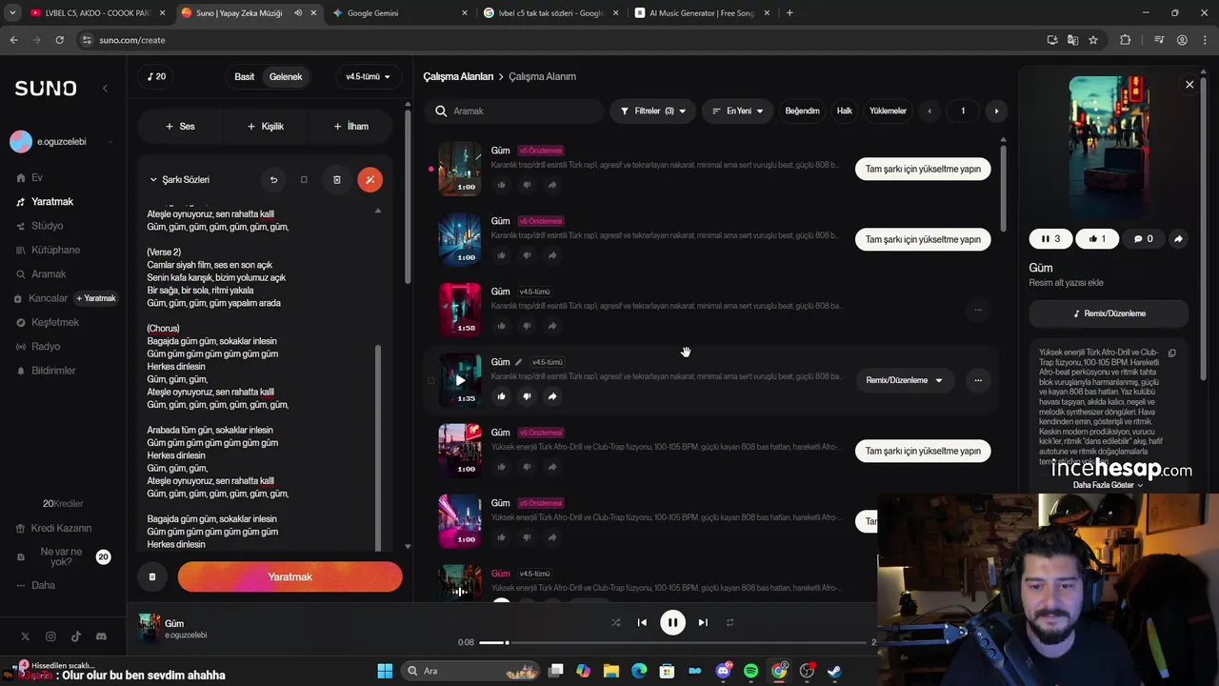The height and width of the screenshot is (686, 1219).
Task: Toggle Halk filter
Action: click(x=845, y=111)
